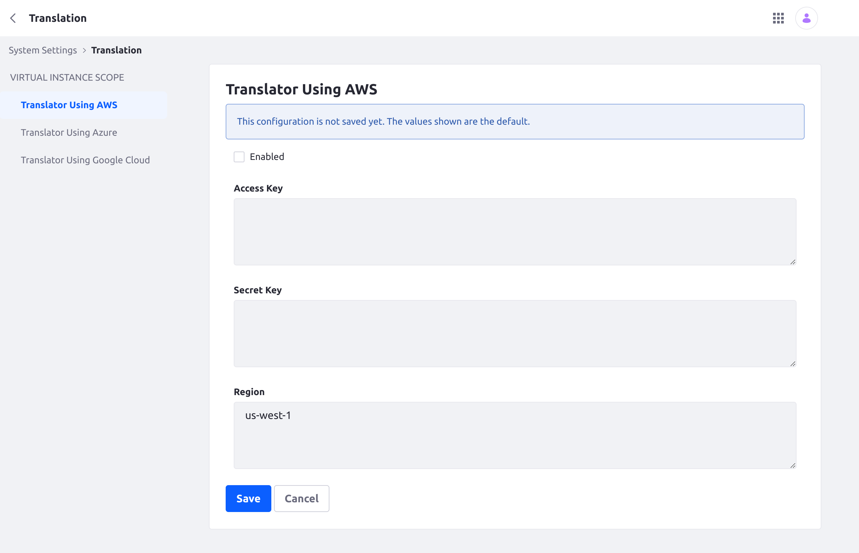The image size is (859, 553).
Task: Click the back arrow next to Translation
Action: pyautogui.click(x=13, y=18)
